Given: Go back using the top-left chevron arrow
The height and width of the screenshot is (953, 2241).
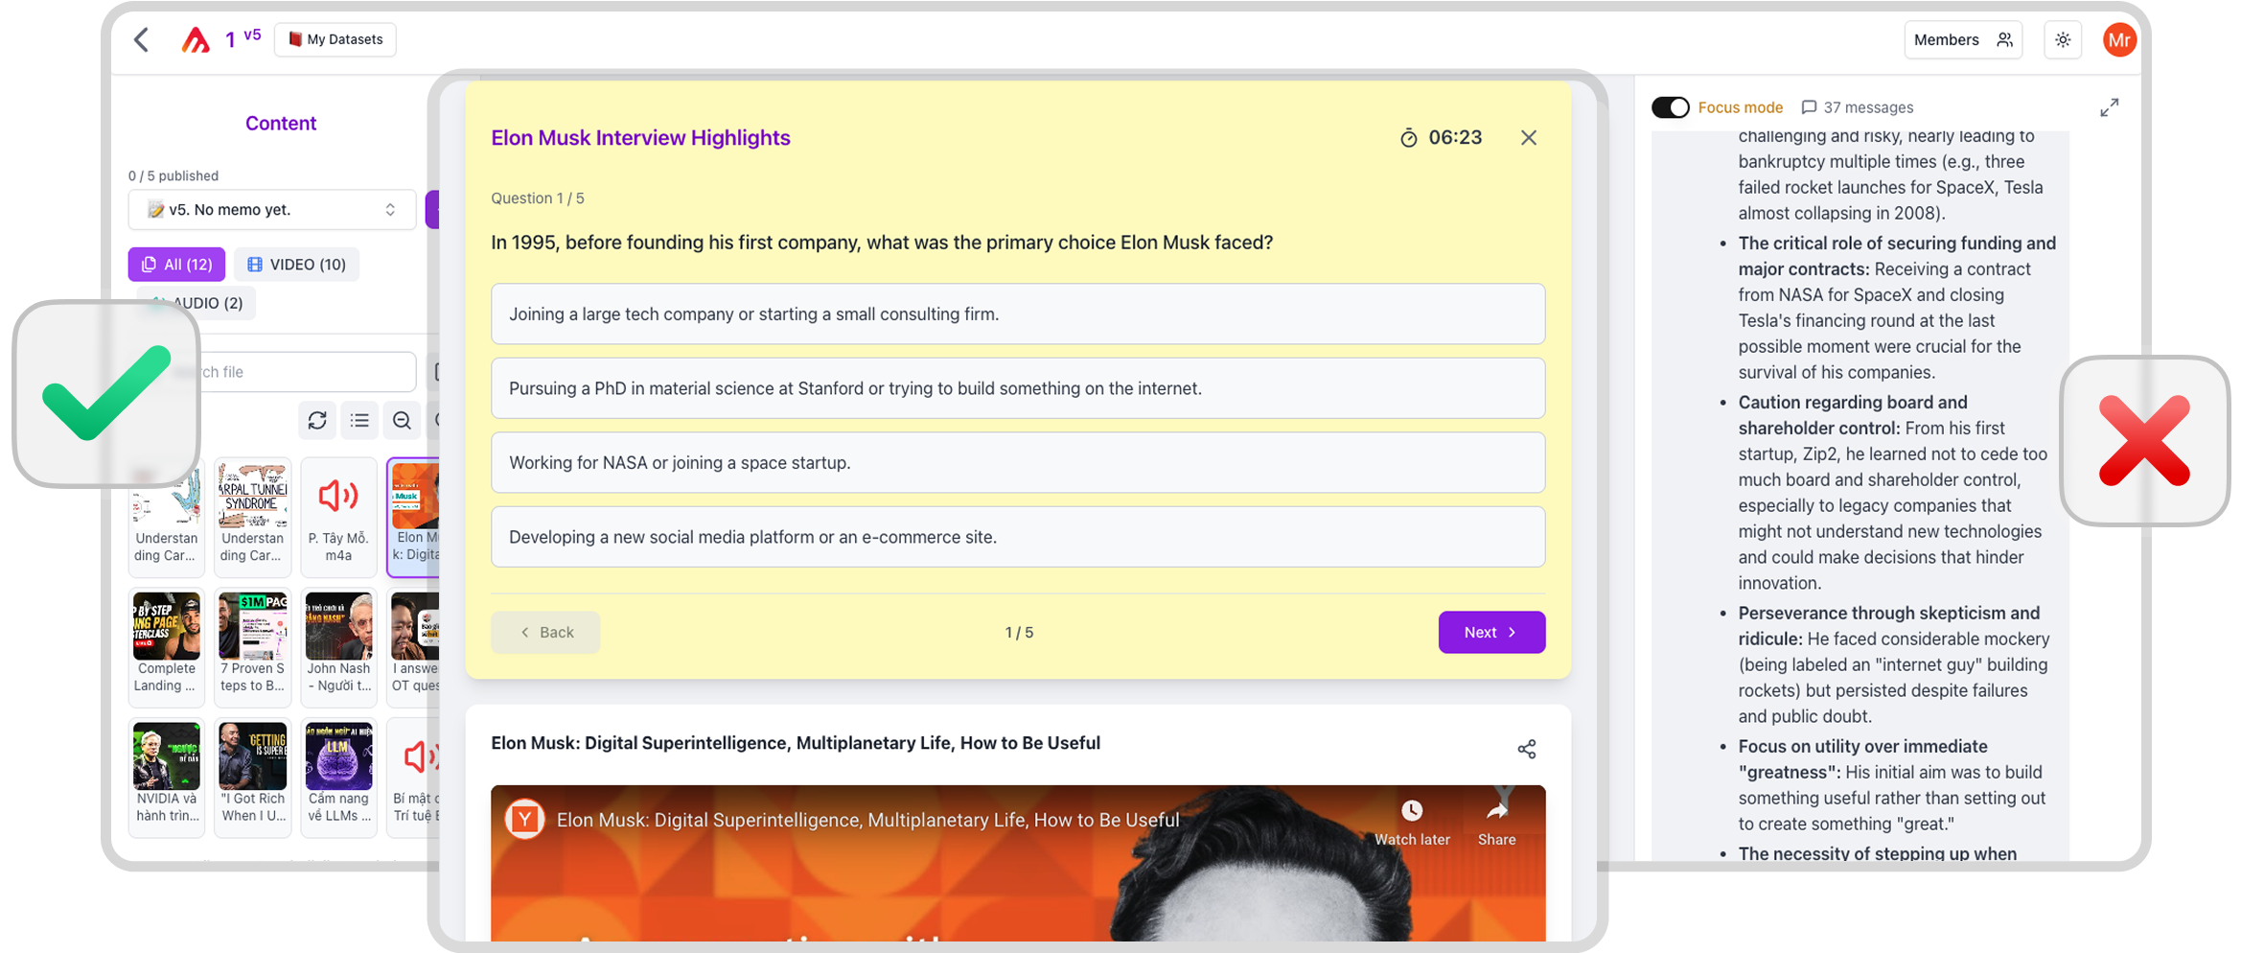Looking at the screenshot, I should tap(142, 39).
